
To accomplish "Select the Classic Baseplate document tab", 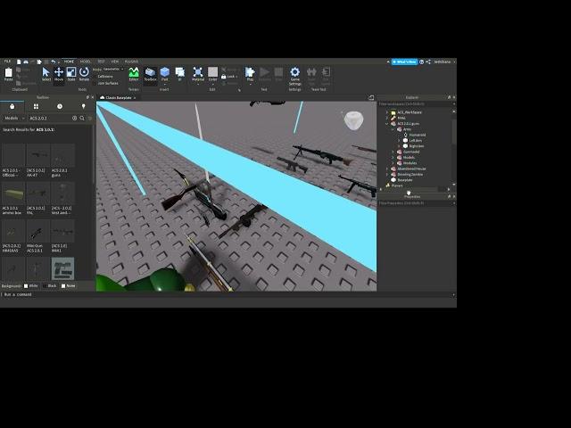I will pyautogui.click(x=116, y=97).
